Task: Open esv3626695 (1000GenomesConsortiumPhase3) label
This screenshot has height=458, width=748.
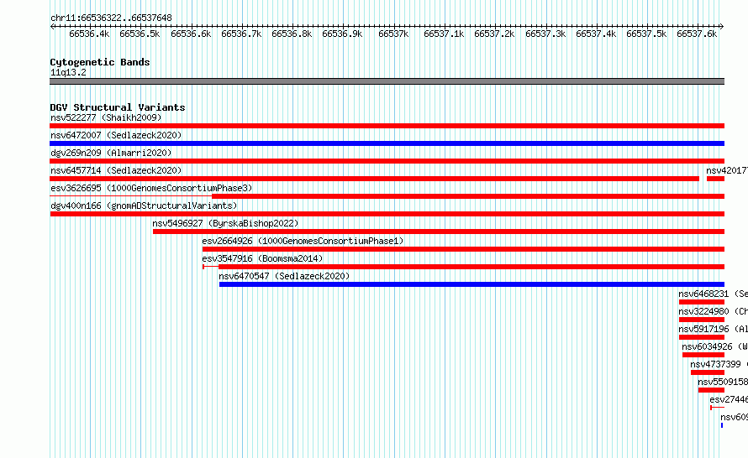Action: 151,188
